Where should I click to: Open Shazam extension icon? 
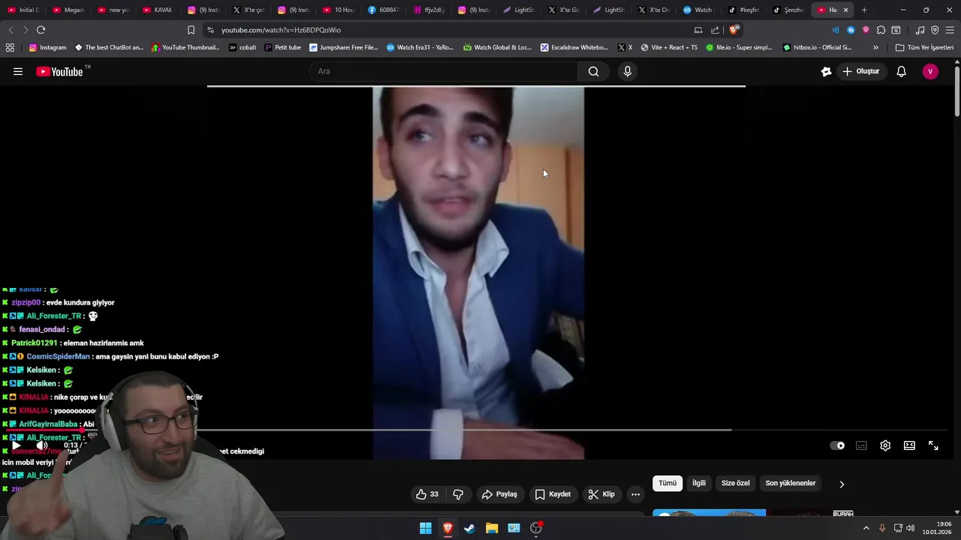tap(851, 30)
